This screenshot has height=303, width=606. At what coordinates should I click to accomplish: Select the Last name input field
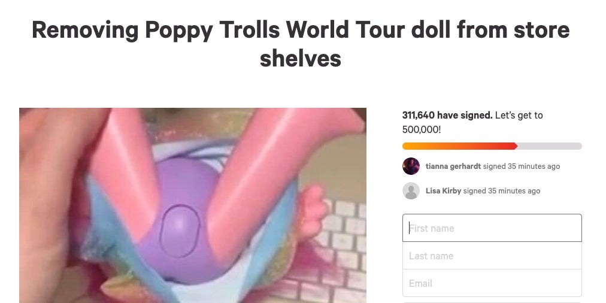[x=492, y=256]
